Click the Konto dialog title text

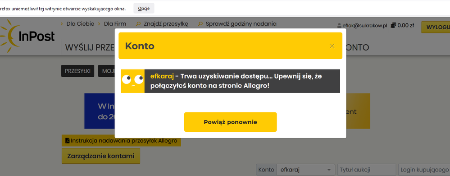click(140, 46)
